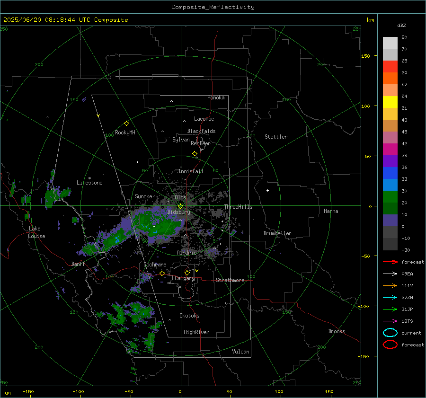Viewport: 426px width, 398px height.
Task: Click the Olds city label
Action: (180, 197)
